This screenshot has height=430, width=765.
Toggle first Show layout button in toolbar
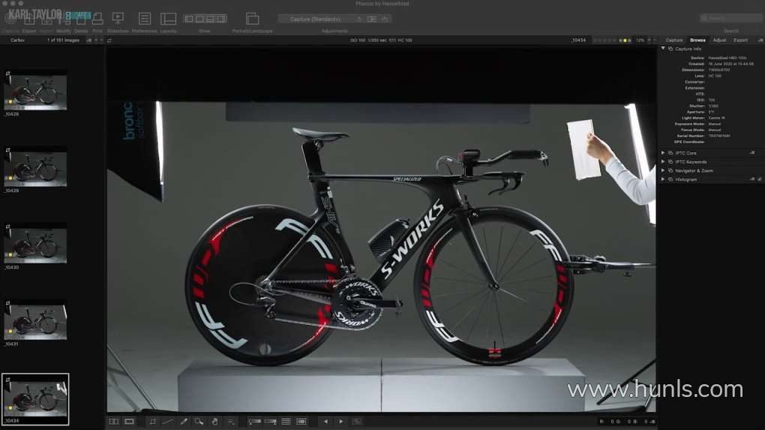189,19
